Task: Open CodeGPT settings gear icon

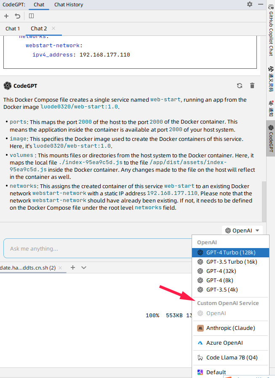Action: (x=250, y=4)
